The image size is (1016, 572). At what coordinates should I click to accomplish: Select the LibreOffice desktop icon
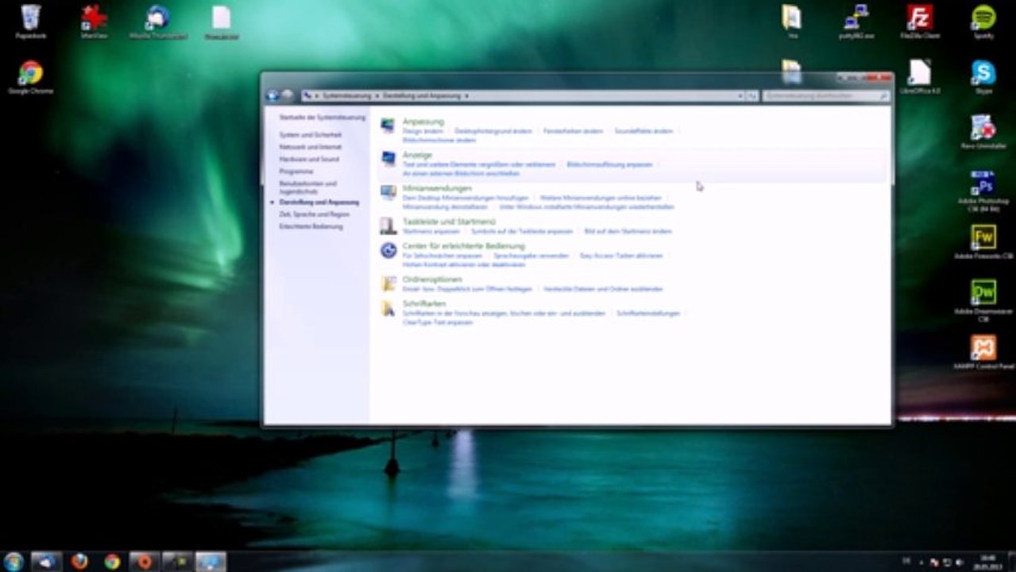(920, 77)
